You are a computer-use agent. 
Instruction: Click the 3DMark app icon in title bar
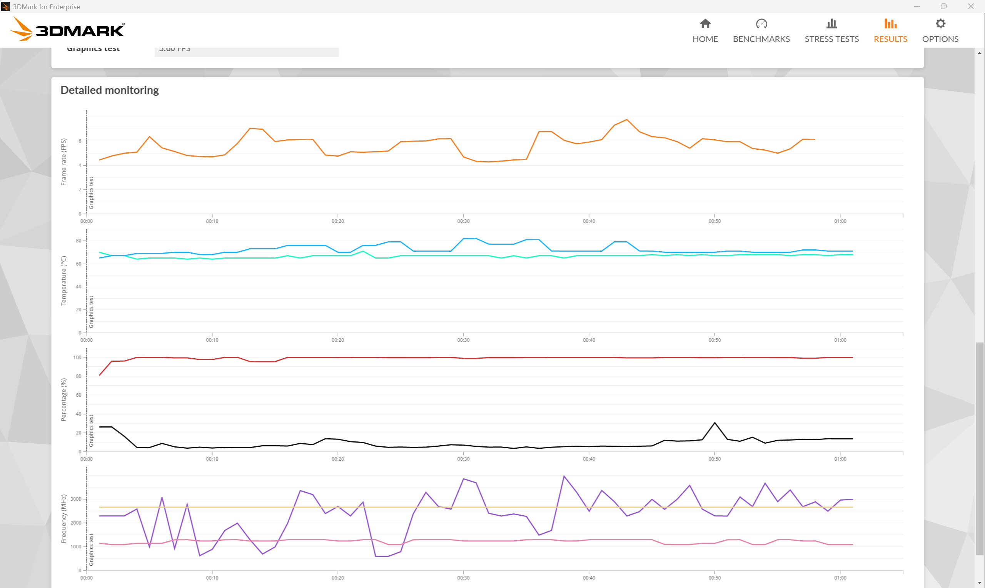click(x=5, y=6)
